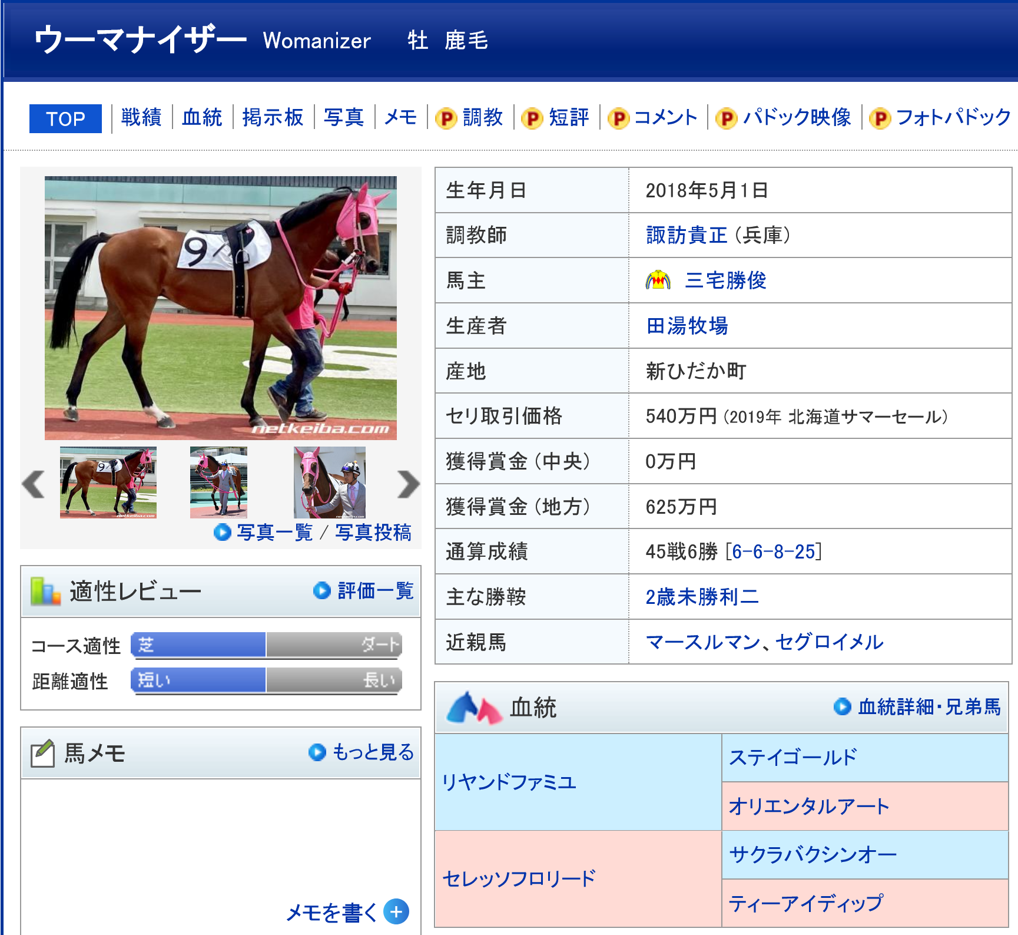Image resolution: width=1018 pixels, height=935 pixels.
Task: Click the plus icon beside メモを書く
Action: point(396,912)
